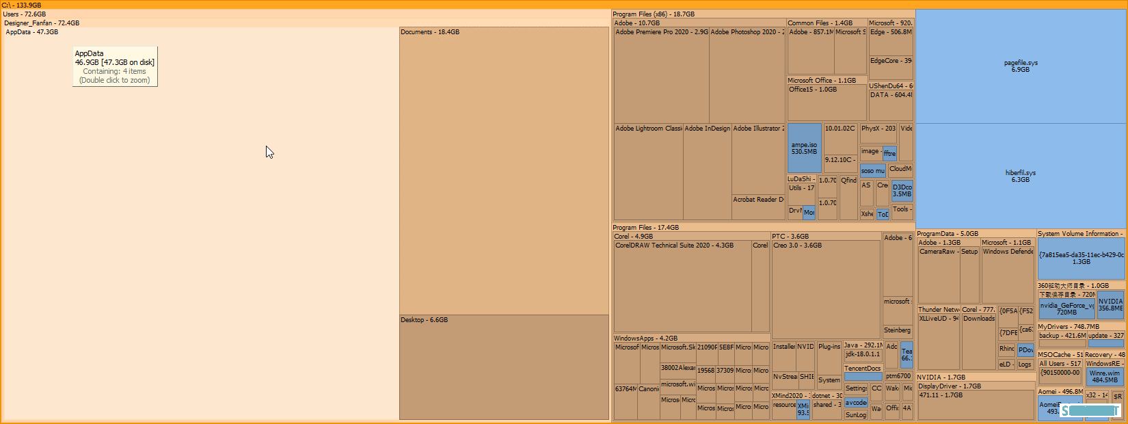Click the DisplayDriver - 1.7GB header
Image resolution: width=1128 pixels, height=424 pixels.
click(x=976, y=386)
